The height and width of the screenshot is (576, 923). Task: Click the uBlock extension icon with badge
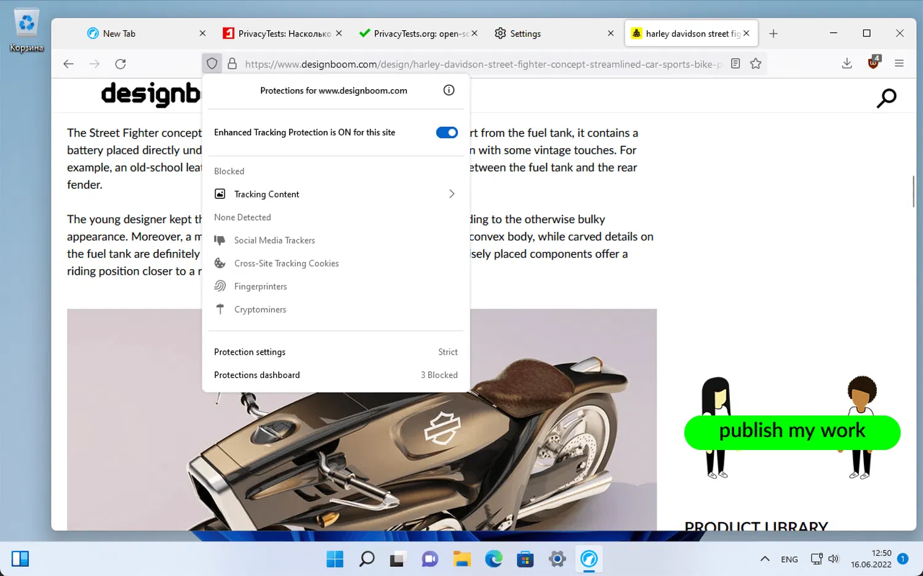[x=874, y=62]
